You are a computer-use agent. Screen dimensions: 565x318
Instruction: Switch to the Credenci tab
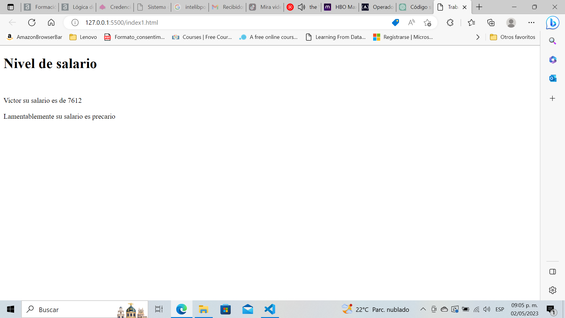pos(115,7)
